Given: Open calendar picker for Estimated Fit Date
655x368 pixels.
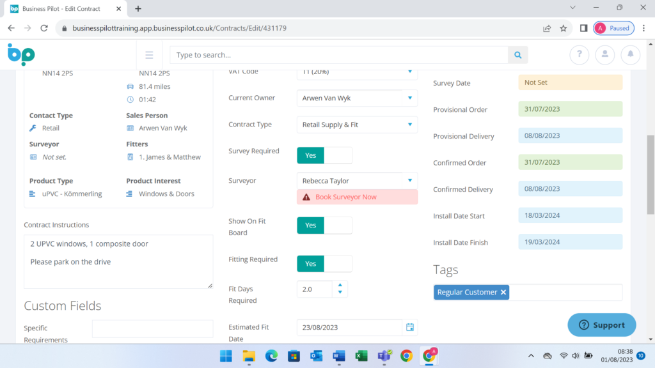Looking at the screenshot, I should (x=410, y=327).
